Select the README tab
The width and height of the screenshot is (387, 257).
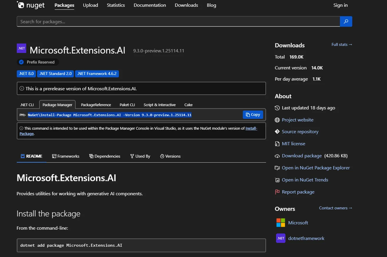31,156
